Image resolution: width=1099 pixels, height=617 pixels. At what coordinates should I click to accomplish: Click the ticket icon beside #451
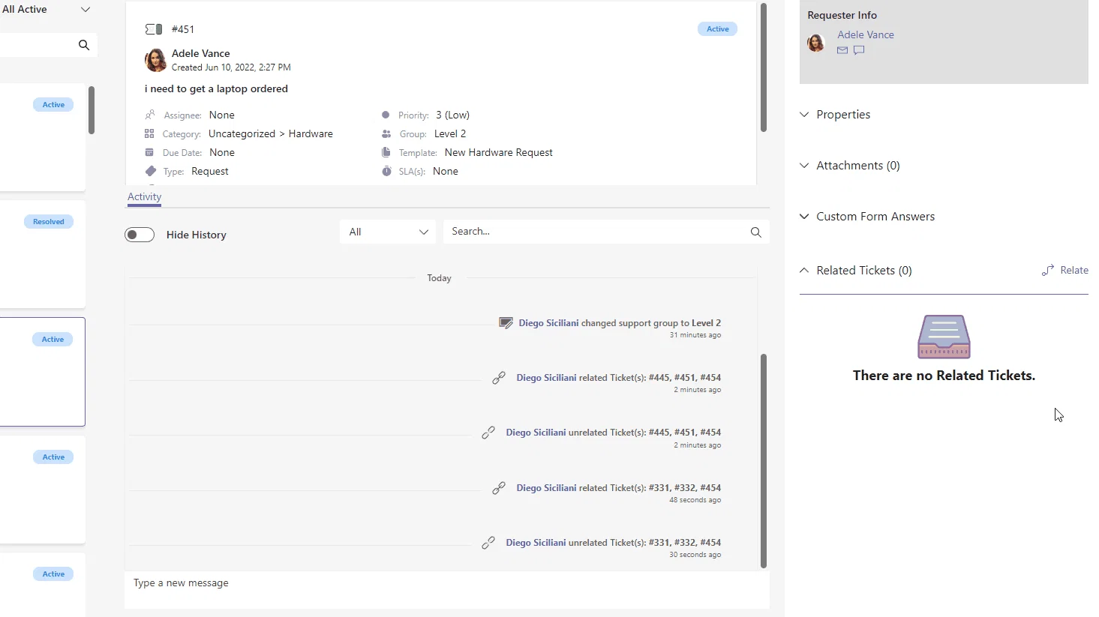pos(154,29)
